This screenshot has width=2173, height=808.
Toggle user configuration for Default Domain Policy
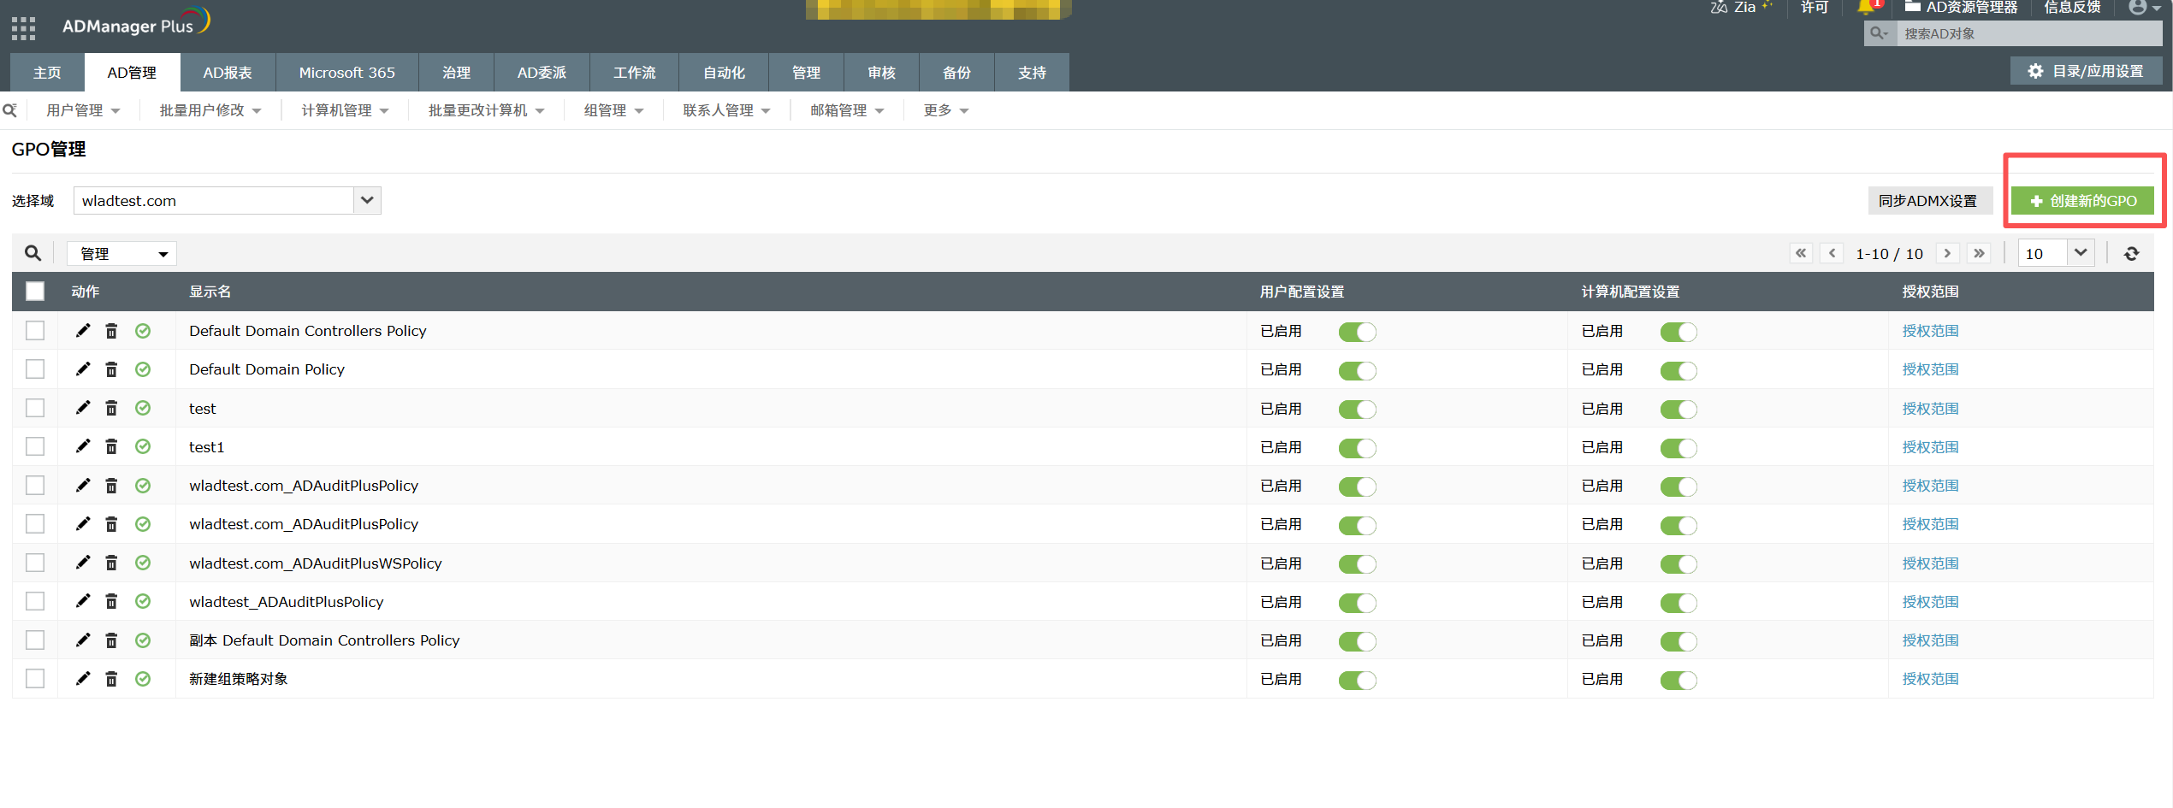[x=1358, y=371]
